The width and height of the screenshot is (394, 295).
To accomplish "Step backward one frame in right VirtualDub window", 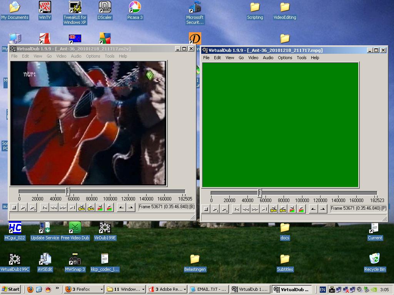I will [246, 209].
